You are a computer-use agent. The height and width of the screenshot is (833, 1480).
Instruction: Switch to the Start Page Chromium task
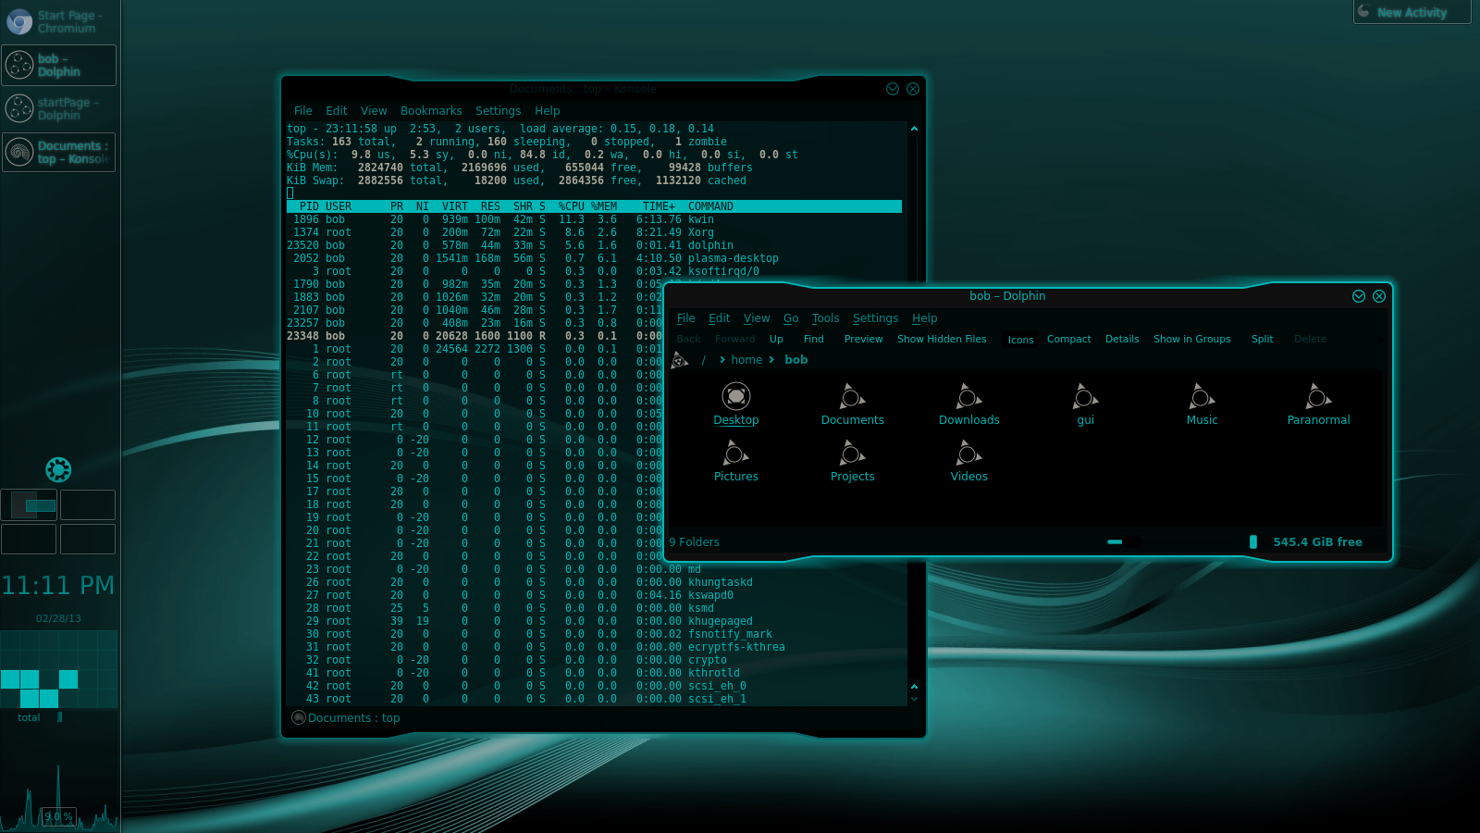point(59,22)
